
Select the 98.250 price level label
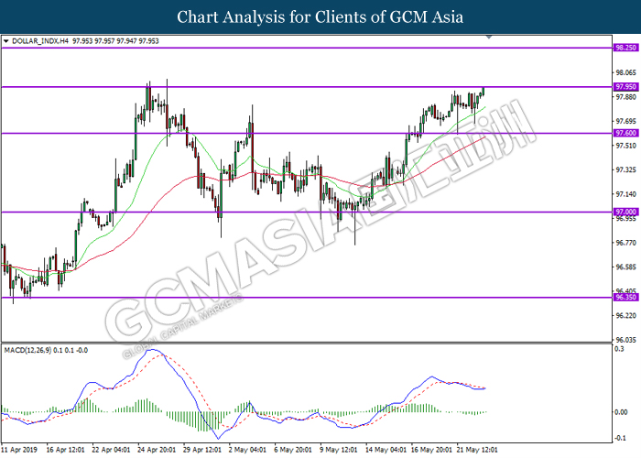point(625,48)
